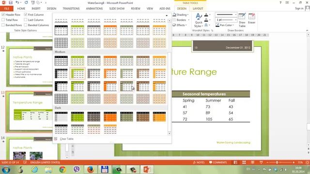Expand the Effects dropdown arrow
This screenshot has width=310, height=174.
coord(186,25)
